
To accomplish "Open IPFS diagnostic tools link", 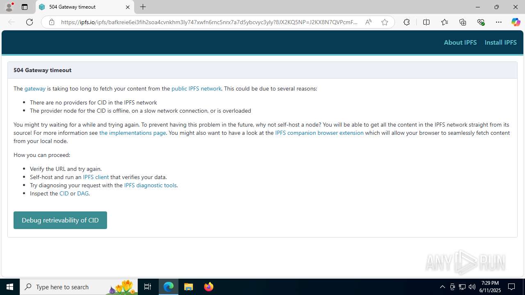I will (x=150, y=185).
